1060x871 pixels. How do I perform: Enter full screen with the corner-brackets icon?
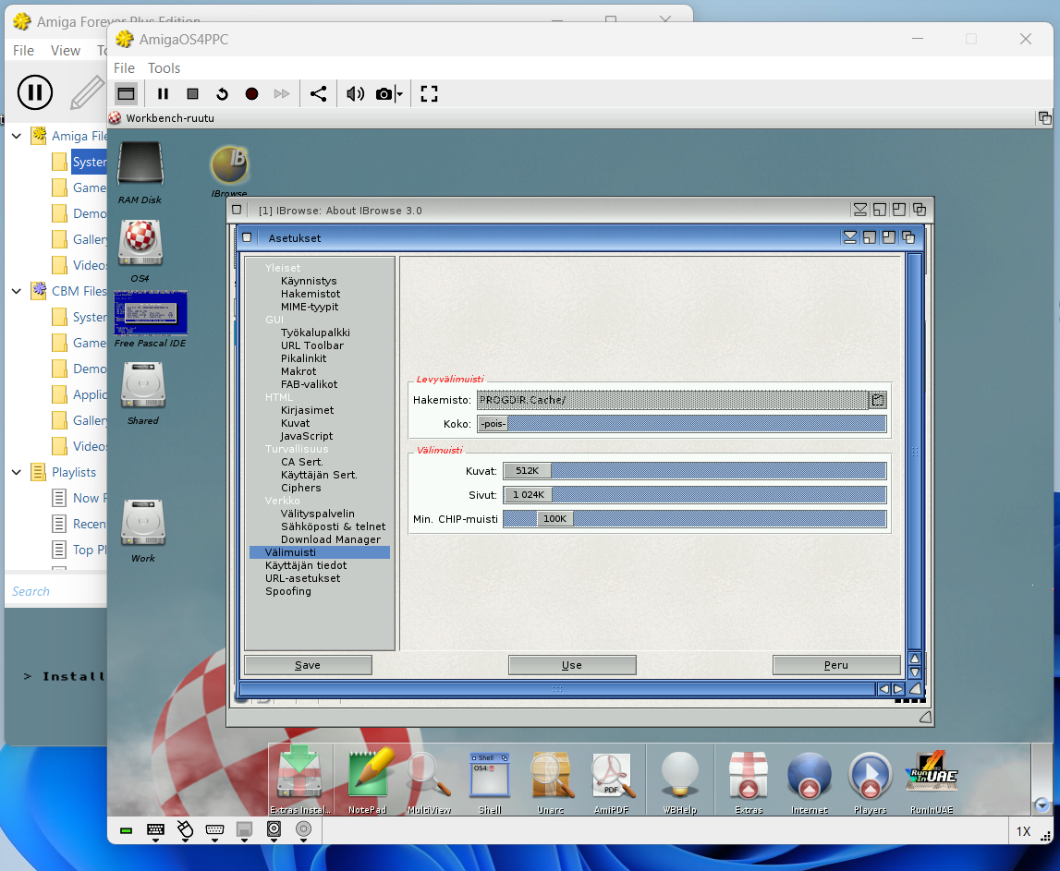pyautogui.click(x=430, y=94)
